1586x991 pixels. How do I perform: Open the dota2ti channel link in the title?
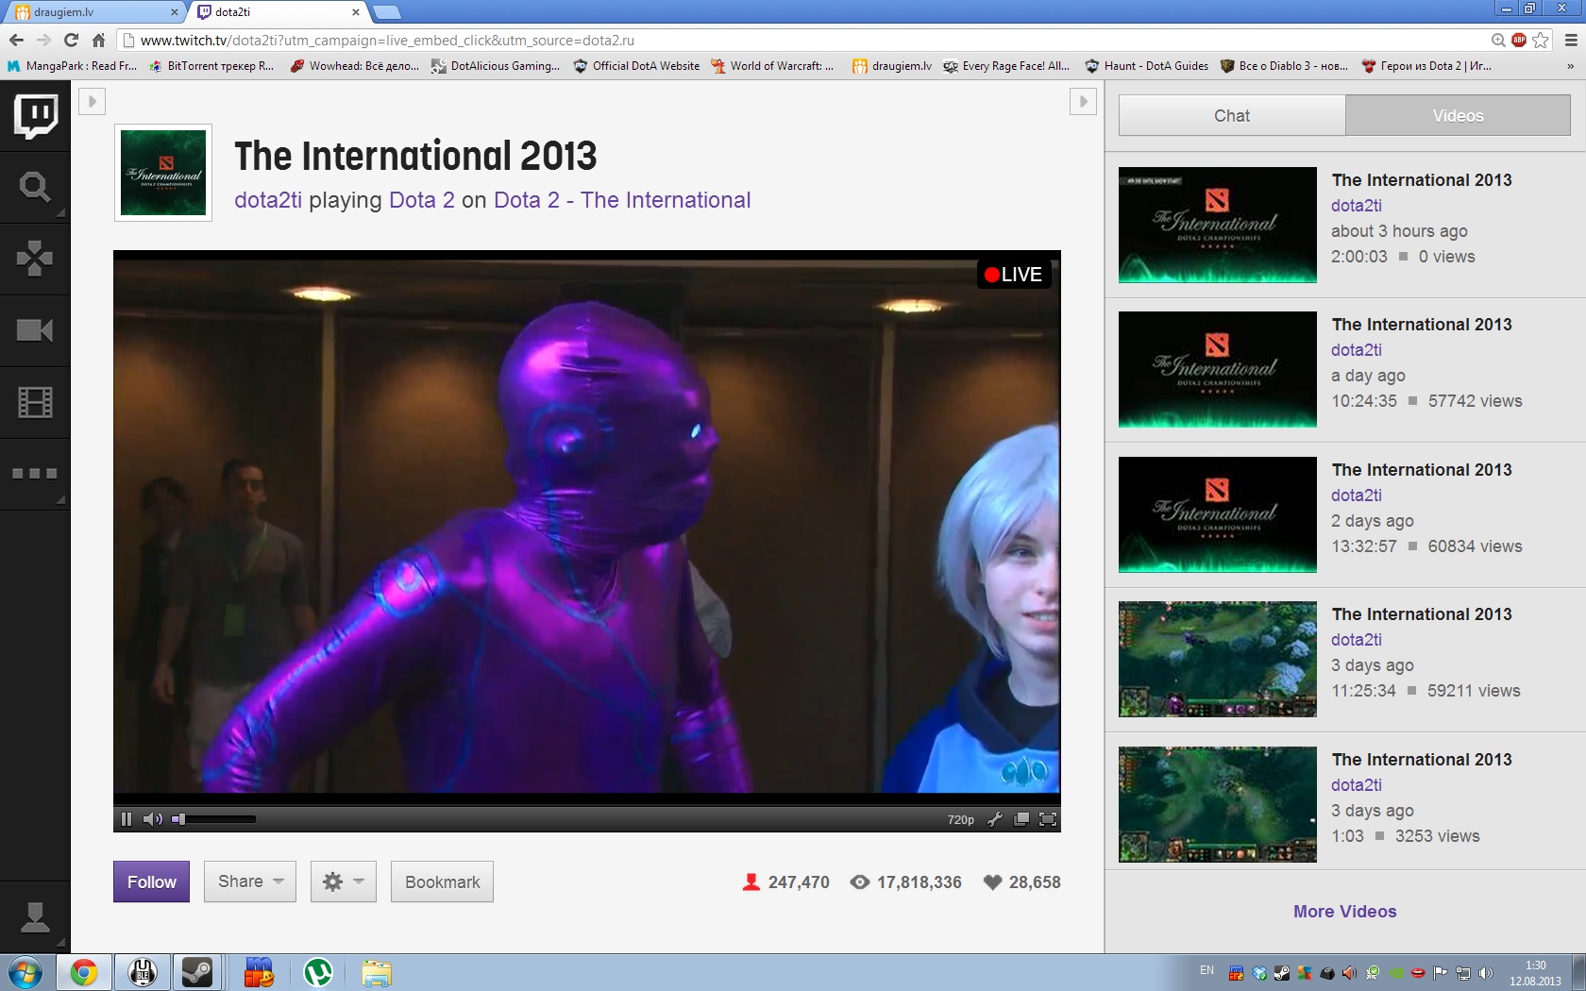tap(268, 200)
